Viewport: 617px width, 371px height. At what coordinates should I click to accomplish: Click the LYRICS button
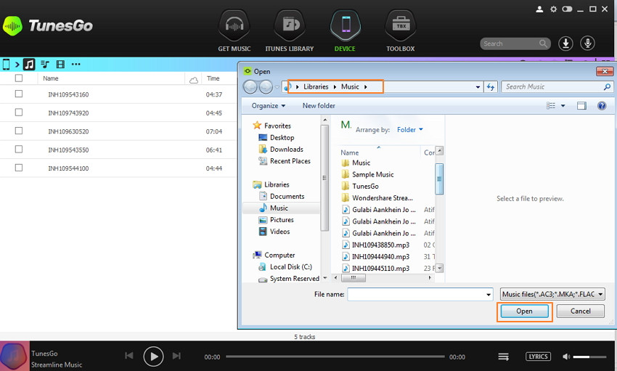(538, 356)
